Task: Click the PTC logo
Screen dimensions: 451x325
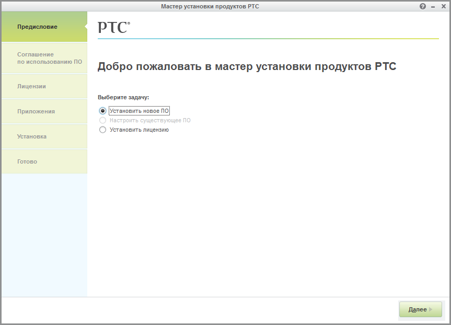Action: pyautogui.click(x=114, y=28)
